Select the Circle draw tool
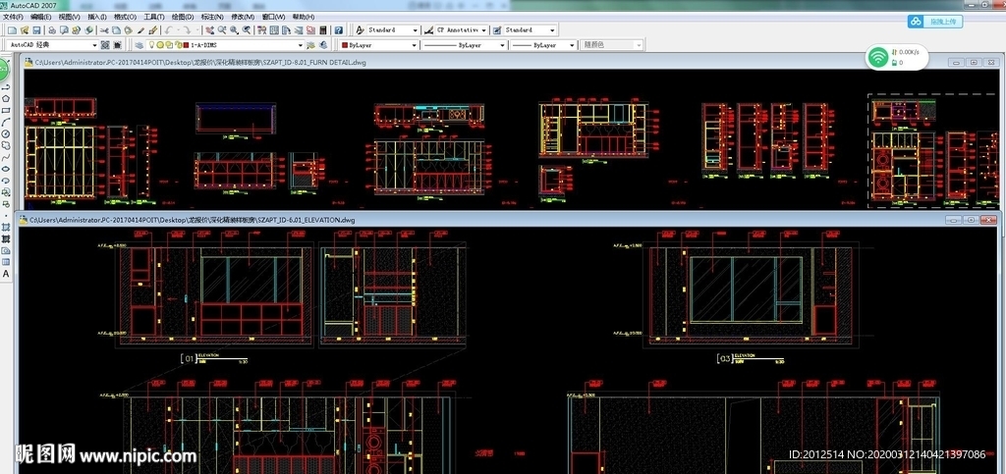This screenshot has height=474, width=1006. coord(6,133)
